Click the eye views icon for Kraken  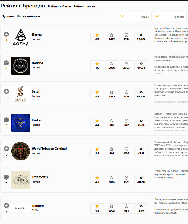tap(141, 121)
